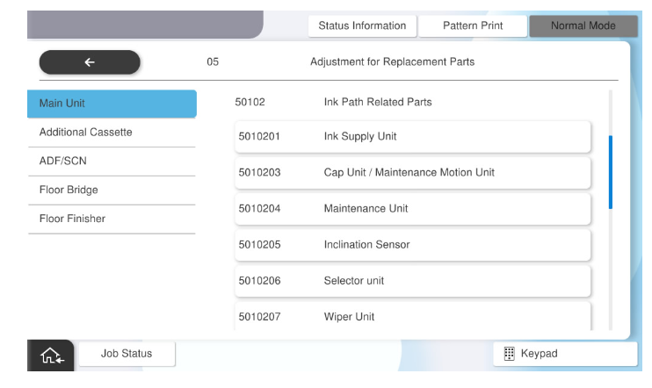652x388 pixels.
Task: Choose Additional Cassette in sidebar
Action: click(x=112, y=133)
